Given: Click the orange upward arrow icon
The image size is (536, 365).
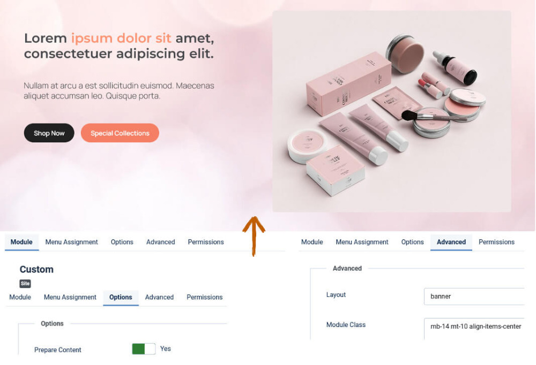Looking at the screenshot, I should point(254,236).
